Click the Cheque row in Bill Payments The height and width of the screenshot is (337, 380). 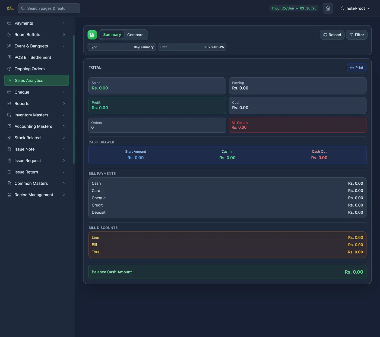[227, 198]
